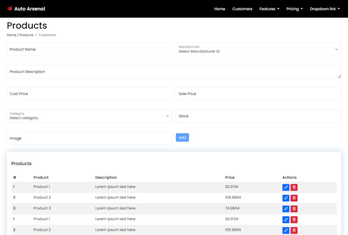Edit Product 3 using its pencil icon

pos(286,209)
